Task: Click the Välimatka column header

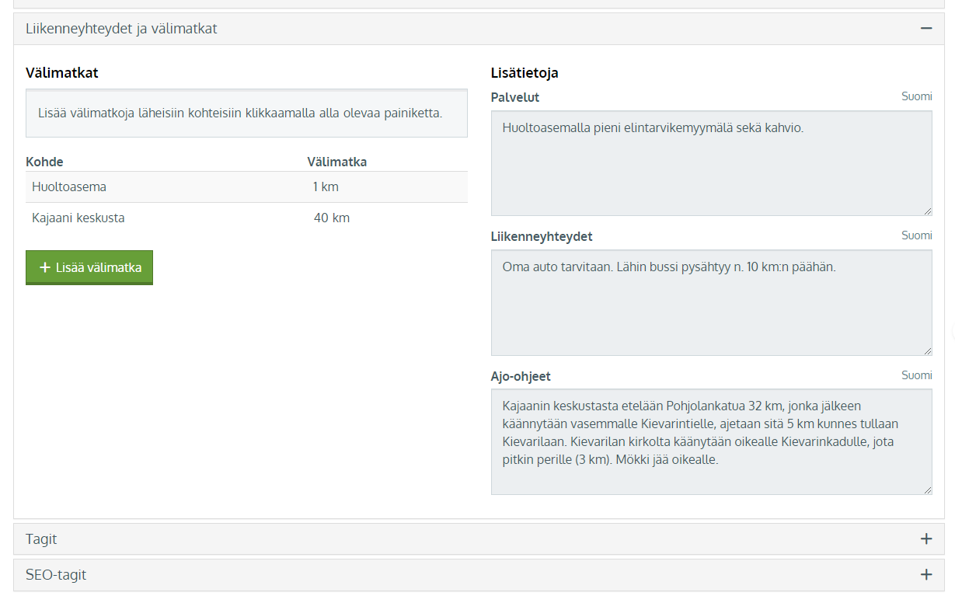Action: click(x=337, y=162)
